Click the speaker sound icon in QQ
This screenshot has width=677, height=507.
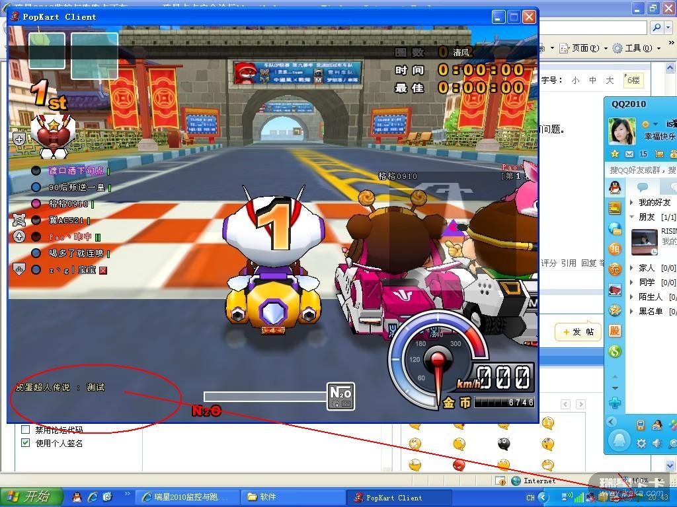tap(657, 443)
